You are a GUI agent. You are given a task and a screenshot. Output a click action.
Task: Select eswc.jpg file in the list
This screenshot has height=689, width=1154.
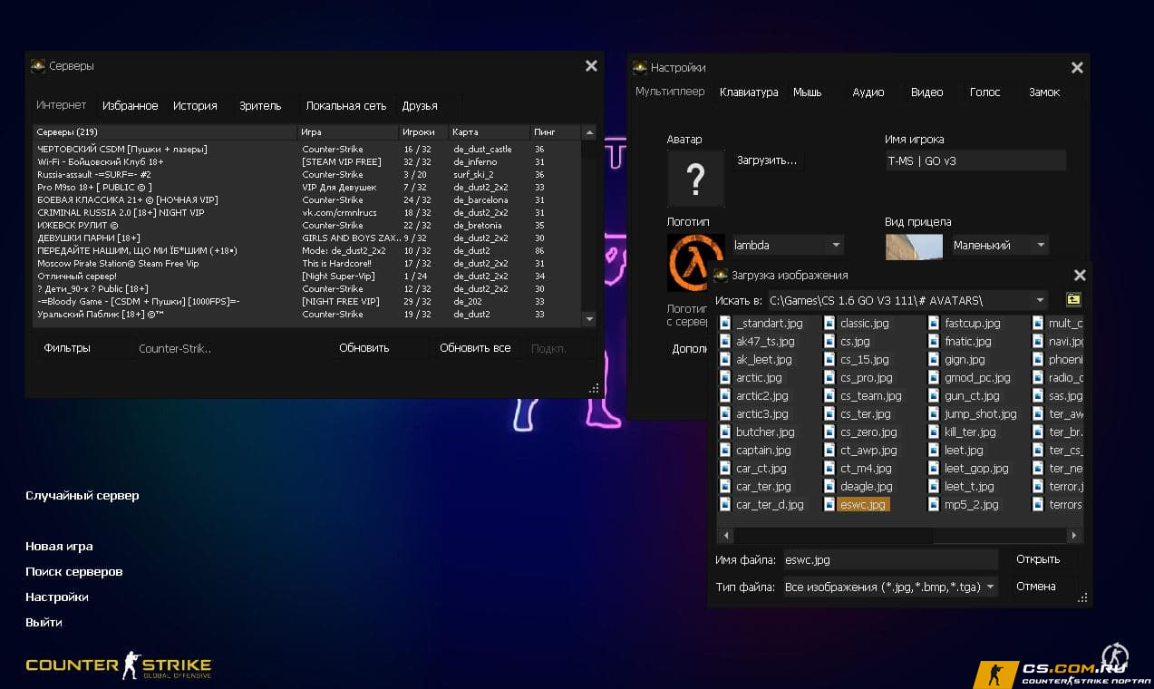863,505
